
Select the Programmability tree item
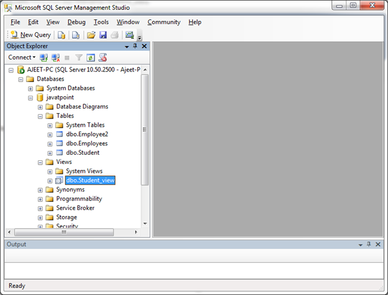pos(79,199)
